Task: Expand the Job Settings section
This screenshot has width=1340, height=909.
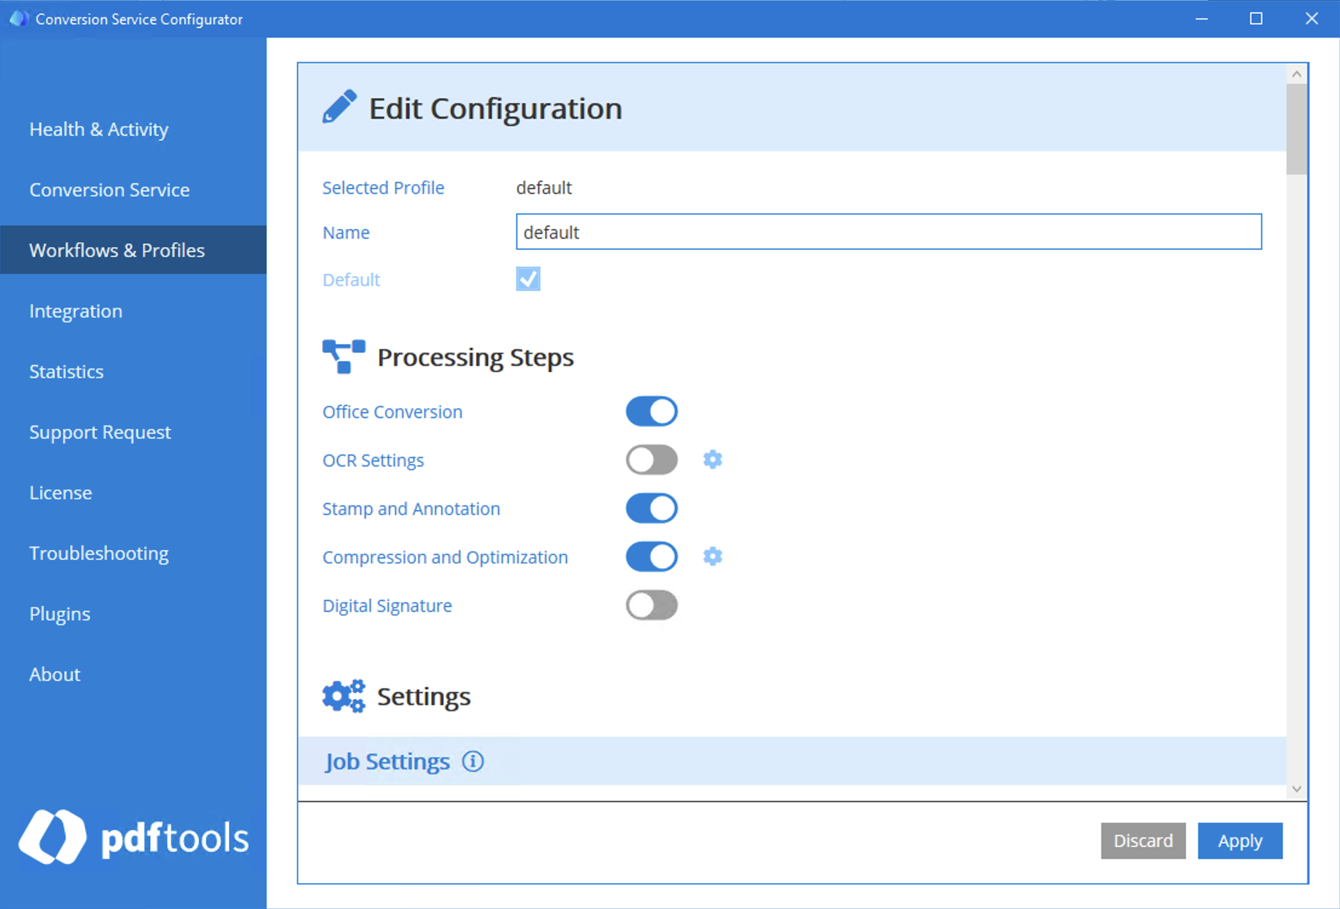Action: click(x=388, y=761)
